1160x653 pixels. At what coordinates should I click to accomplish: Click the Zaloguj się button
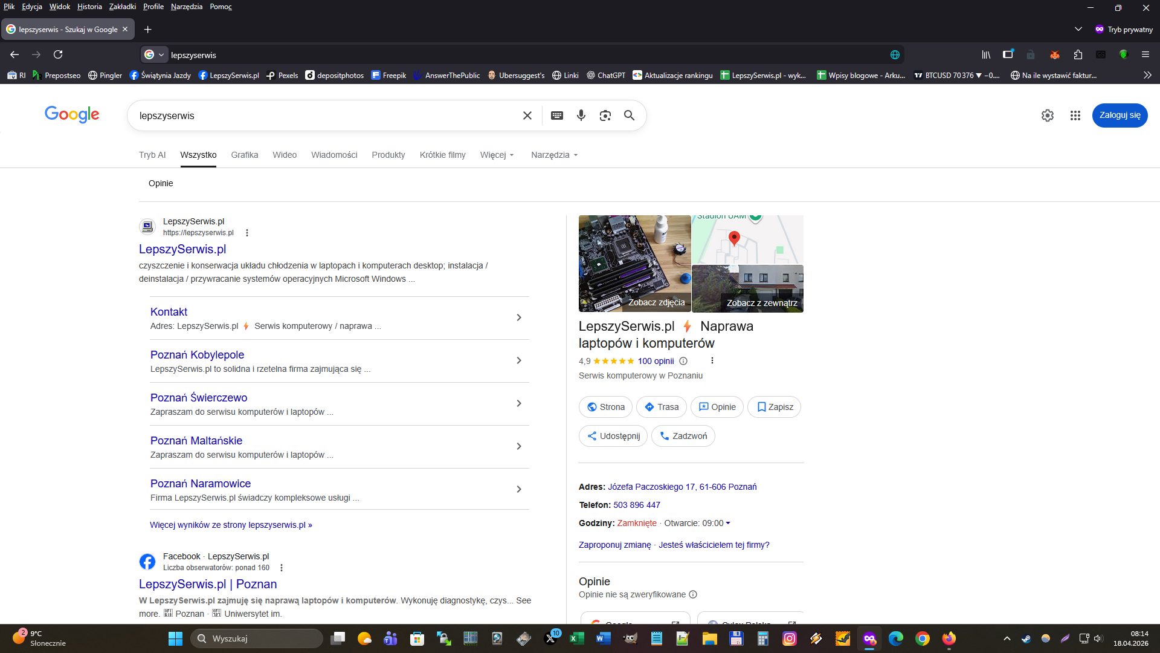[x=1119, y=115]
